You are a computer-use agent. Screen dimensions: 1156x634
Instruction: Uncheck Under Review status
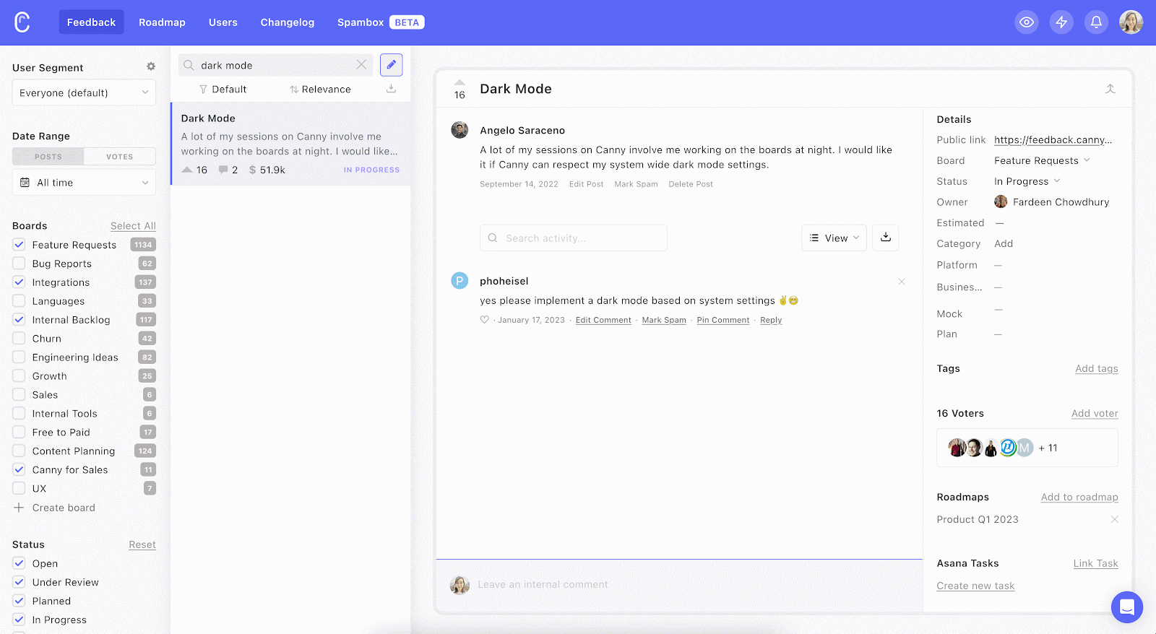[x=19, y=582]
